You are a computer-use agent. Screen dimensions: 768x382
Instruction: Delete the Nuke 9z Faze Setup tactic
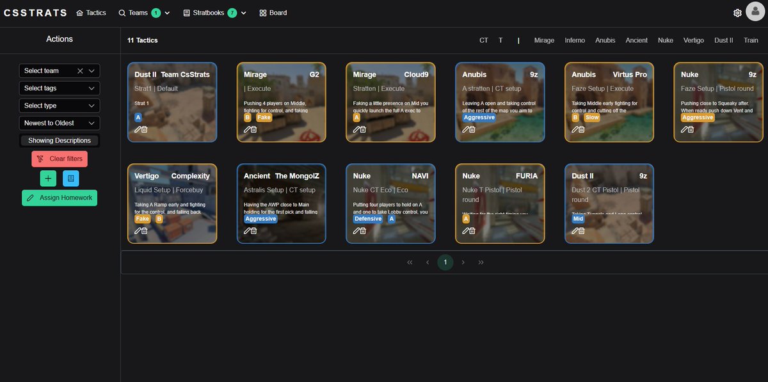pyautogui.click(x=692, y=129)
